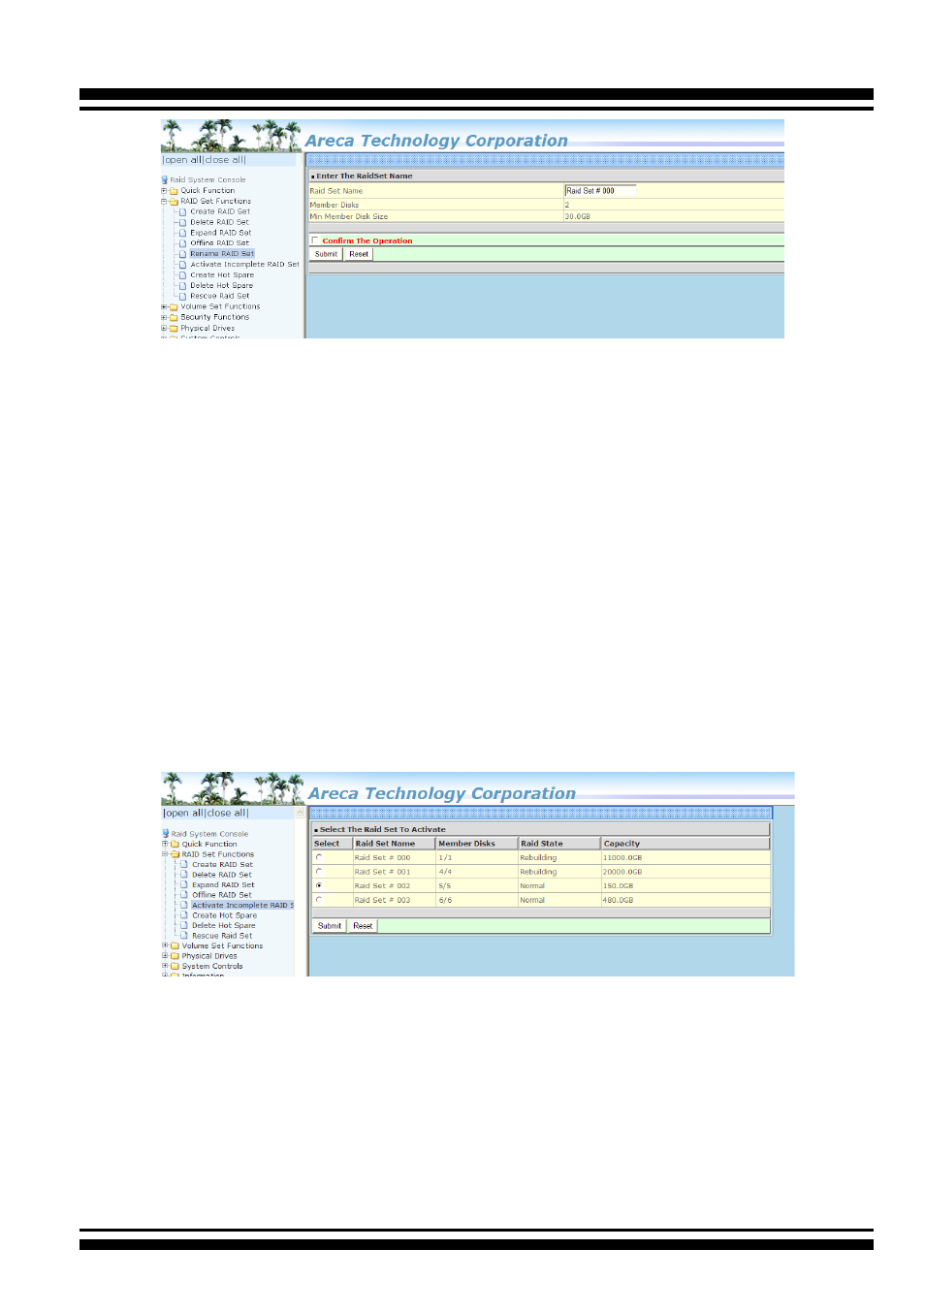
Task: Select radio button for Raid Set # 002
Action: pyautogui.click(x=319, y=885)
